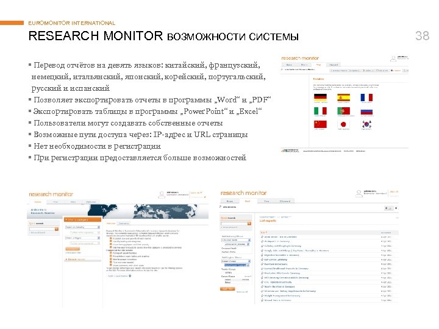
Task: Choose the Russian flag translation option
Action: (x=366, y=111)
